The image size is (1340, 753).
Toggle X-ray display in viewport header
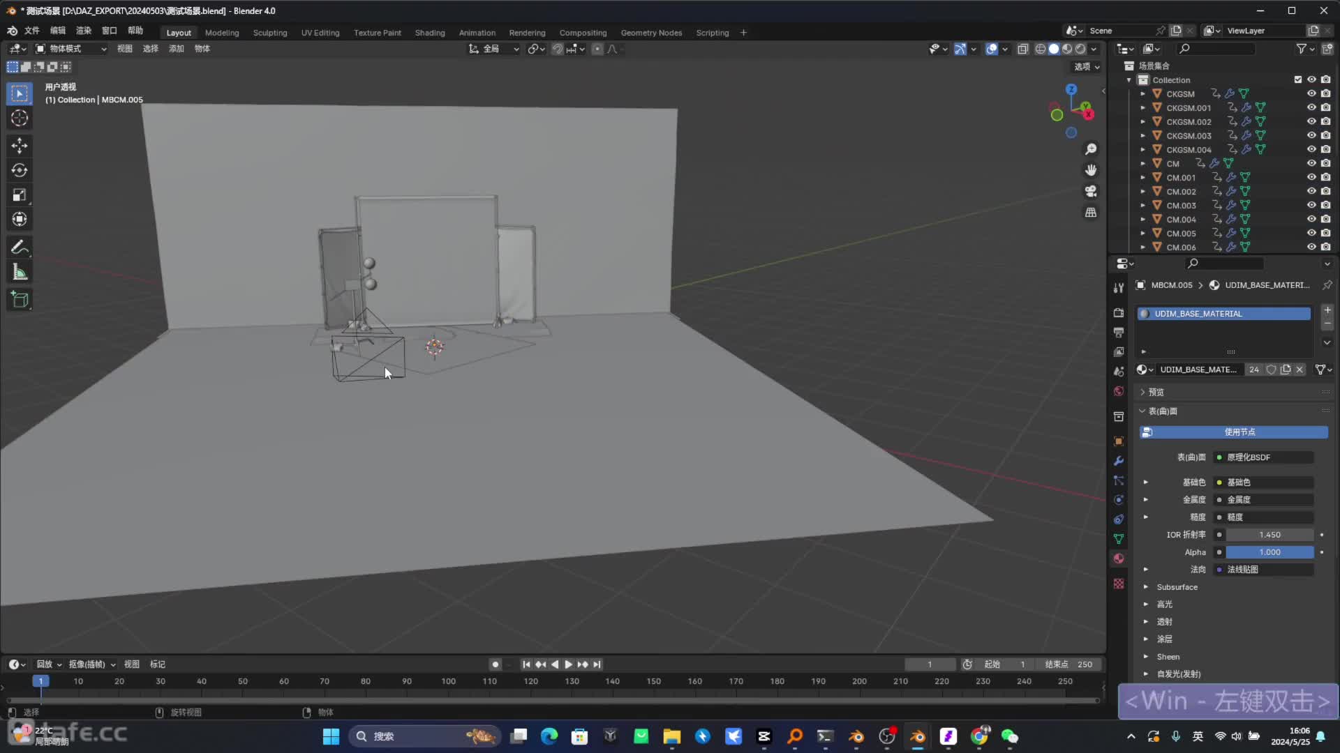coord(1023,49)
